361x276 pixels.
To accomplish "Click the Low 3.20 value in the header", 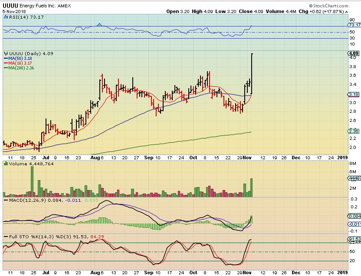I will (226, 12).
